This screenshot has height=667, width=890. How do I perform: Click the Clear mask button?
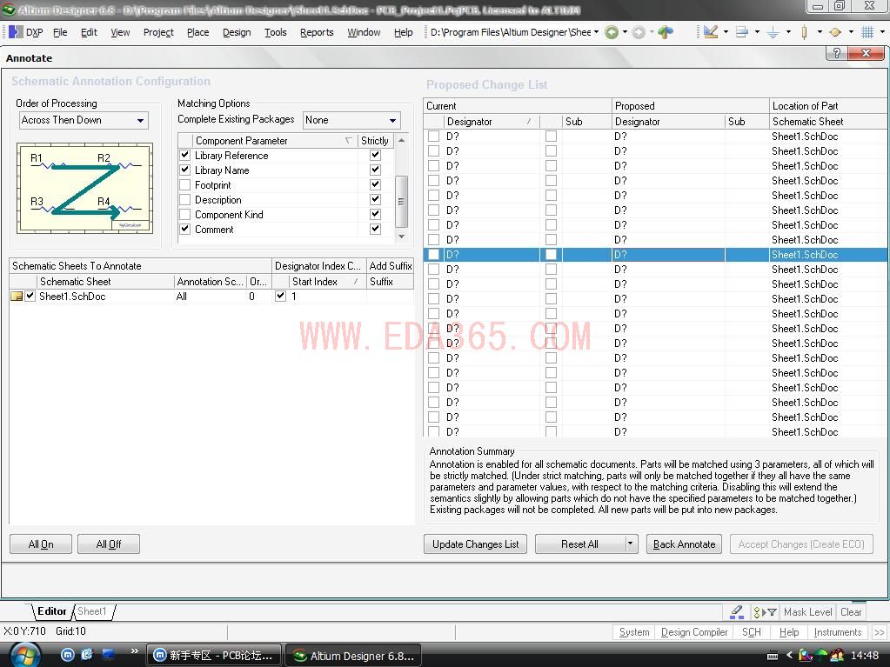851,612
